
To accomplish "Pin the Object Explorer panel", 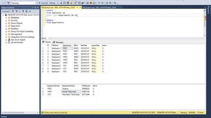I will [35, 8].
